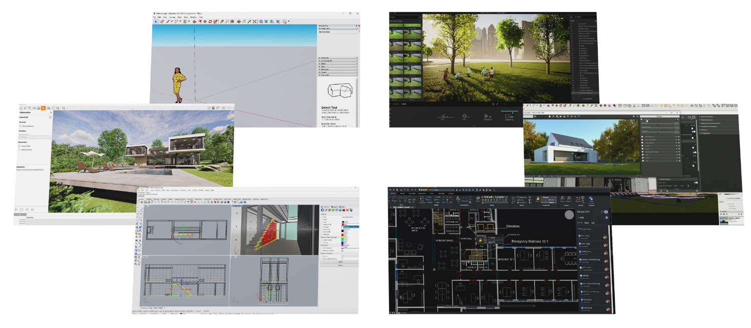Expand the Components panel in SketchUp tray
The image size is (751, 328).
(x=338, y=61)
